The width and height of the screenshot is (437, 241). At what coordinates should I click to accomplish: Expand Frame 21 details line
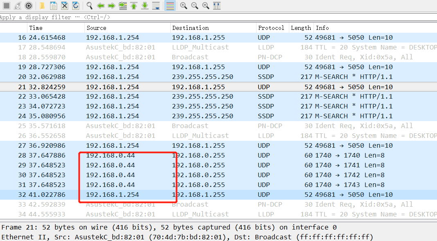pyautogui.click(x=218, y=227)
